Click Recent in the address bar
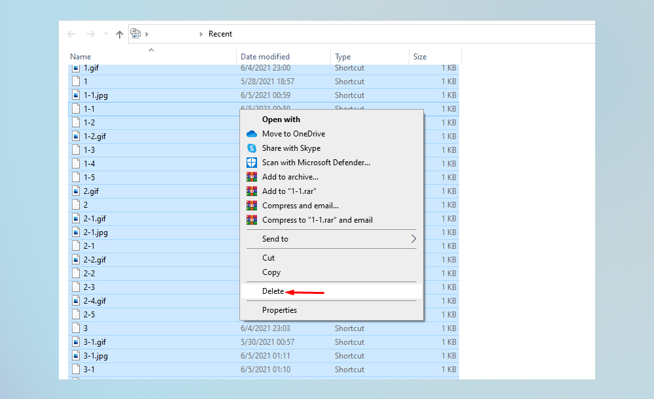654x399 pixels. [220, 34]
